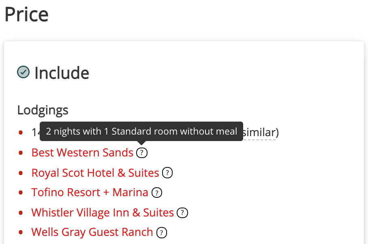Click the red bullet before Best Western Sands
368x244 pixels.
(x=21, y=153)
